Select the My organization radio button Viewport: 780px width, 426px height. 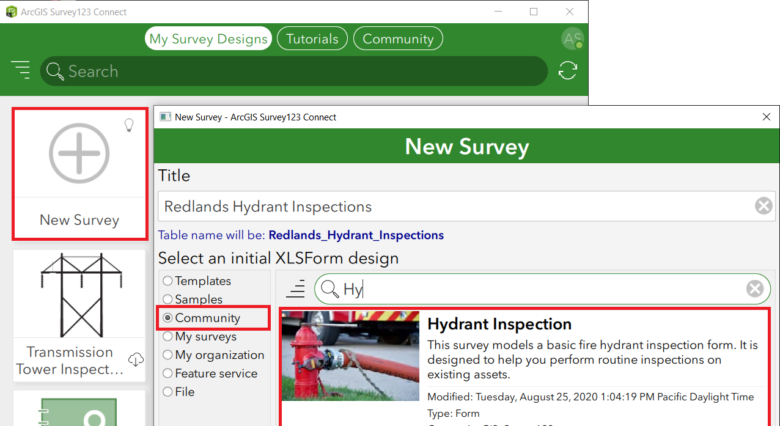tap(167, 354)
